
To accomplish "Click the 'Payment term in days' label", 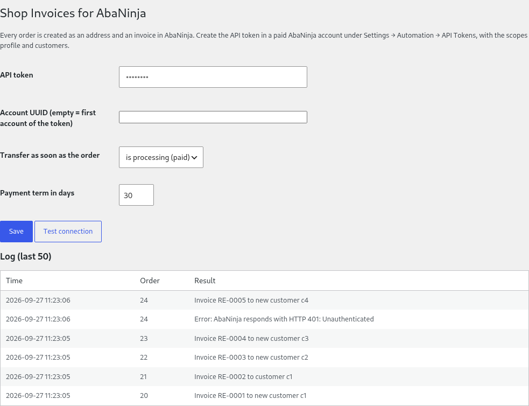I will [x=37, y=193].
